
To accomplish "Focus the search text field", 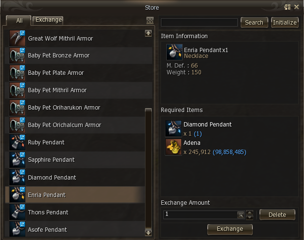I will tap(199, 23).
